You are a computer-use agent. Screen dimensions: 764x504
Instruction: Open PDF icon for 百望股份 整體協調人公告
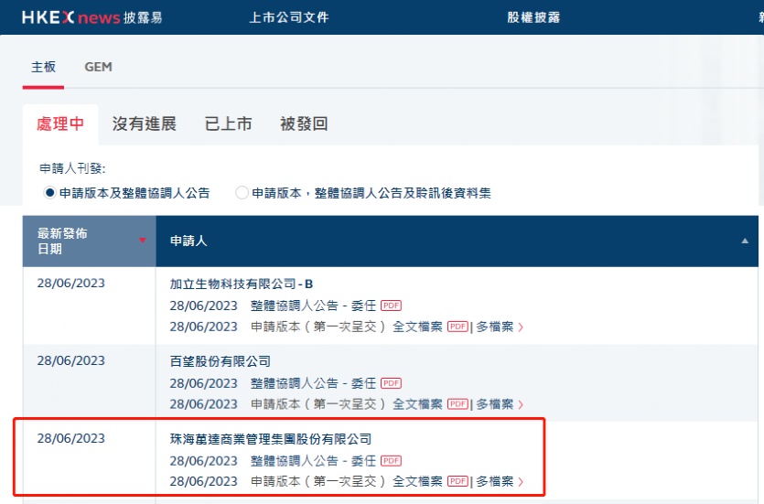click(391, 383)
